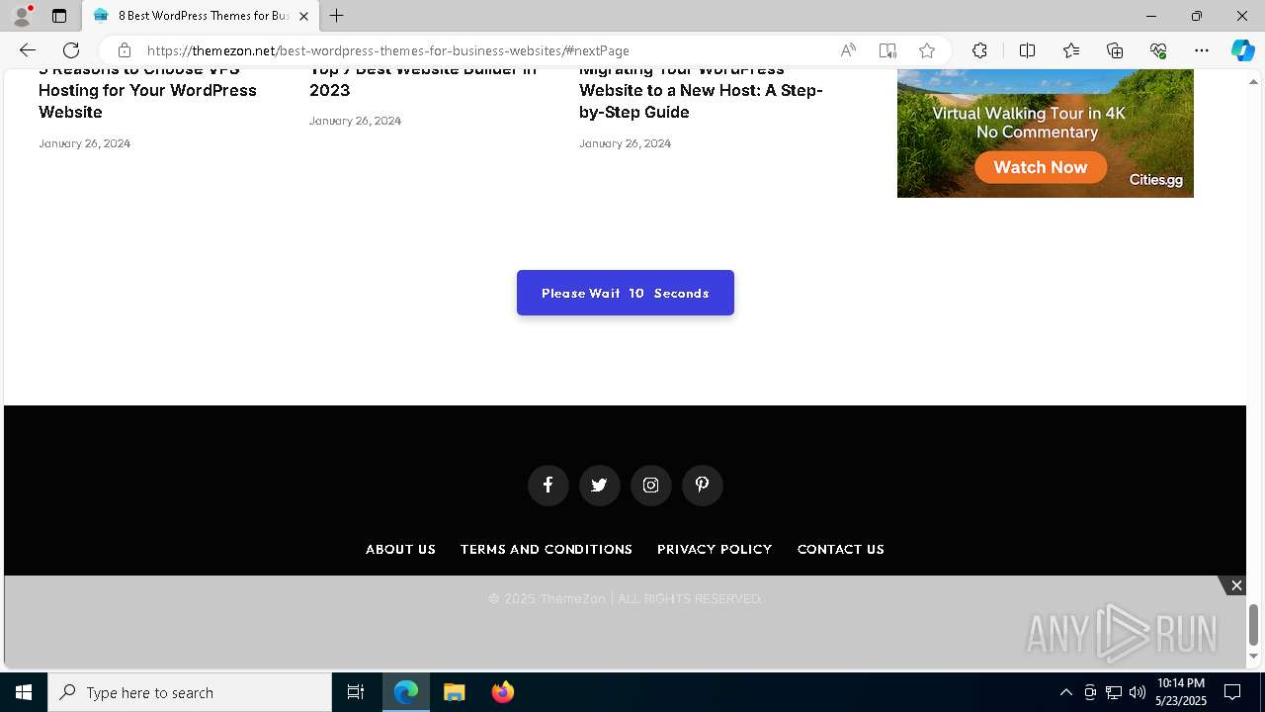Click the scrollbar down arrow

pyautogui.click(x=1253, y=656)
